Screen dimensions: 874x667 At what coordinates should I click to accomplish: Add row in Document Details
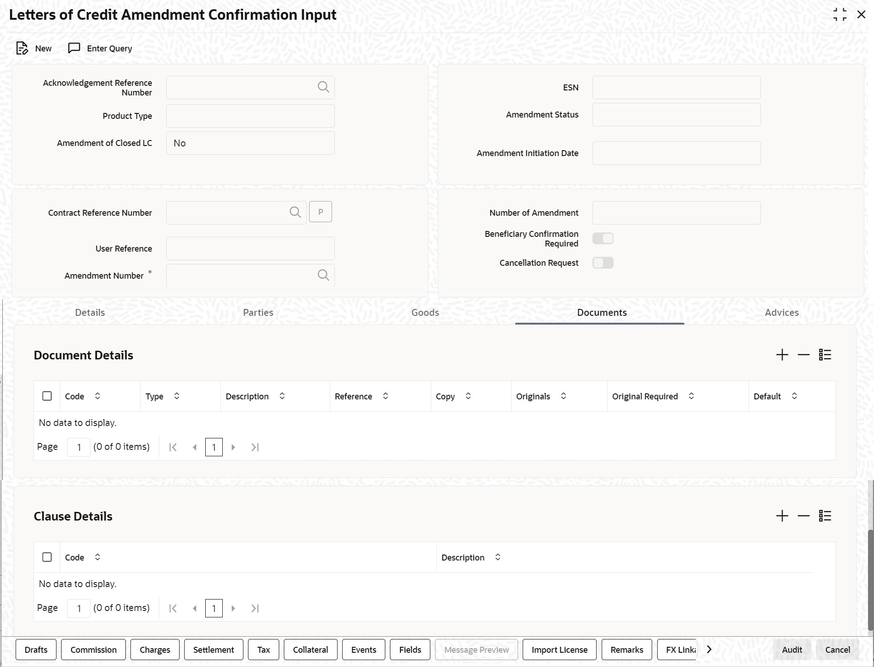[x=782, y=355]
